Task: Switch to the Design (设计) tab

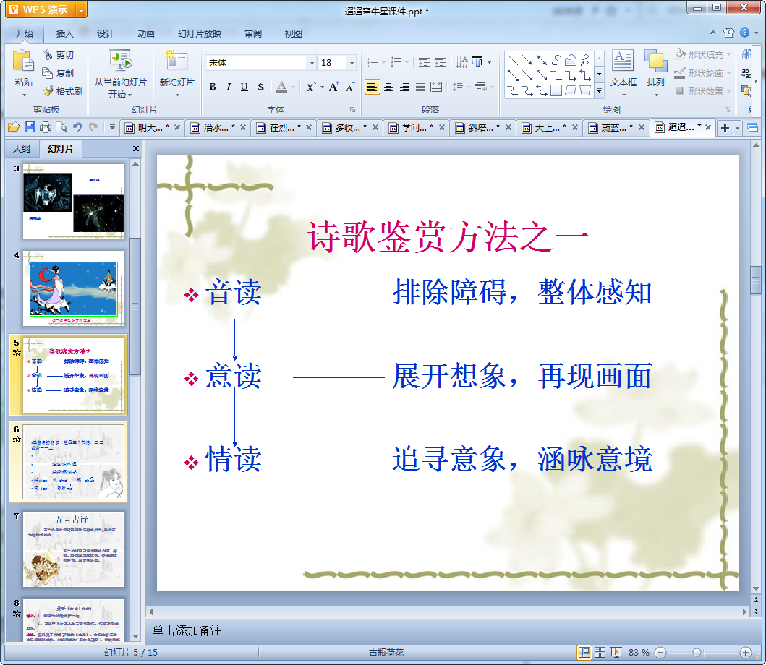Action: (x=105, y=34)
